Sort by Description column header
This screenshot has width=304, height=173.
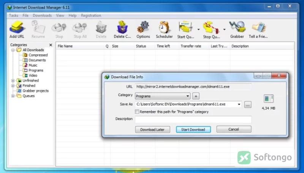(262, 46)
